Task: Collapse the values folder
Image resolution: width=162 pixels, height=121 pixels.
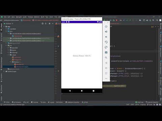Action: (x=8, y=55)
